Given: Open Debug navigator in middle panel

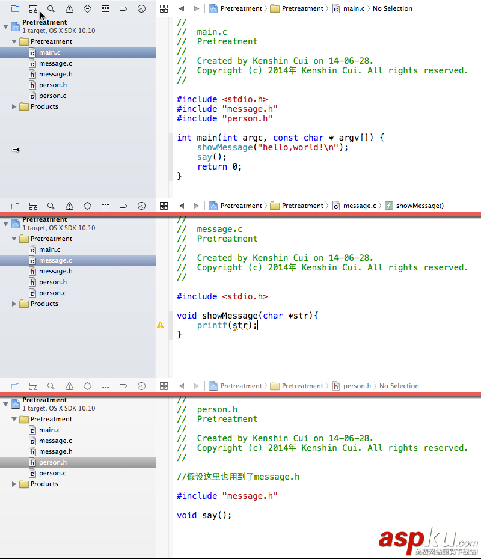Looking at the screenshot, I should 106,206.
